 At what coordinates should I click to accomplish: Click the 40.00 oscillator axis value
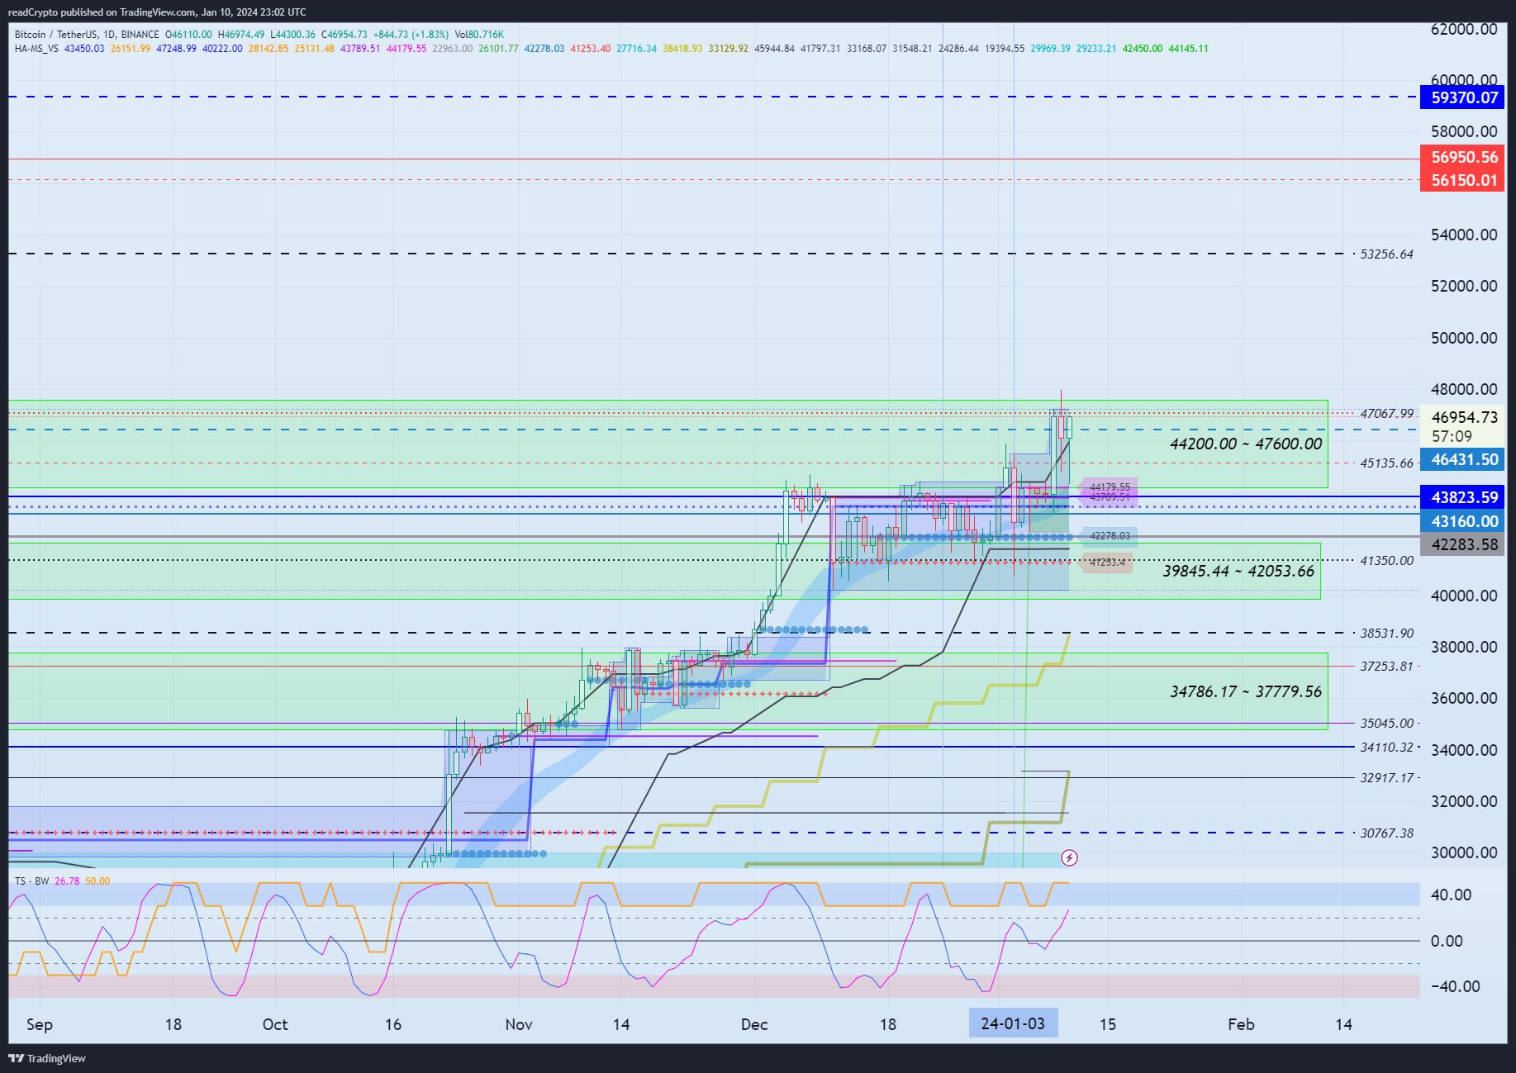(x=1452, y=895)
